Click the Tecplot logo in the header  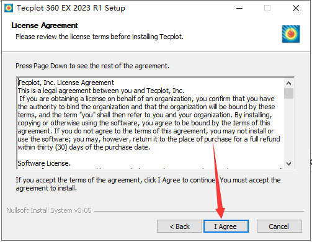tap(291, 34)
